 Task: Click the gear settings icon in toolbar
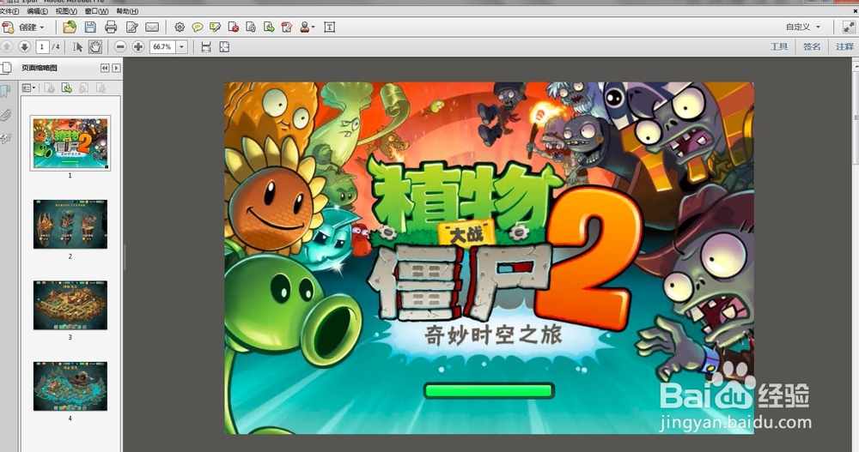tap(180, 27)
